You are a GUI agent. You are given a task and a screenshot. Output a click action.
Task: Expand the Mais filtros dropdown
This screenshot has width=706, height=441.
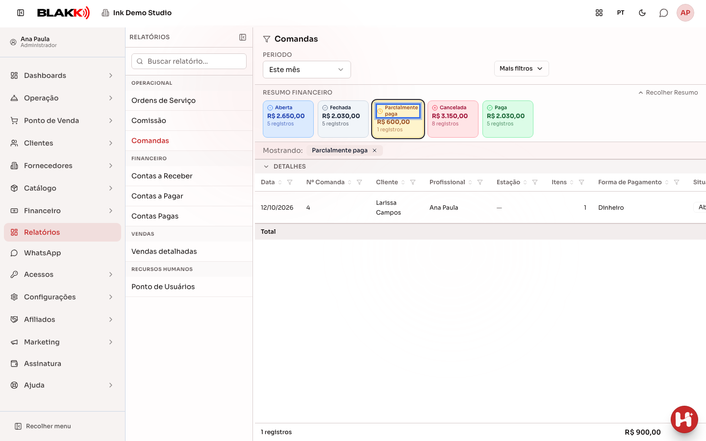pos(521,69)
